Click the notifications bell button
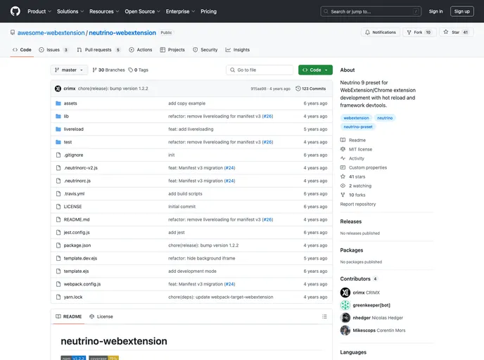 [x=381, y=32]
